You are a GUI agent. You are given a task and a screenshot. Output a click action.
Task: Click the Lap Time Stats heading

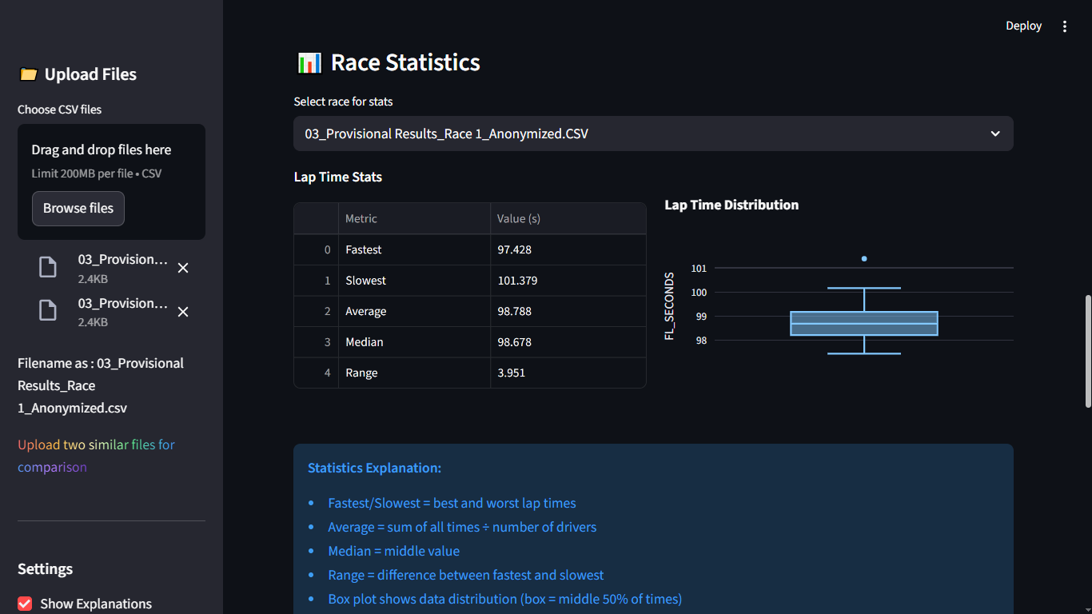click(x=338, y=177)
